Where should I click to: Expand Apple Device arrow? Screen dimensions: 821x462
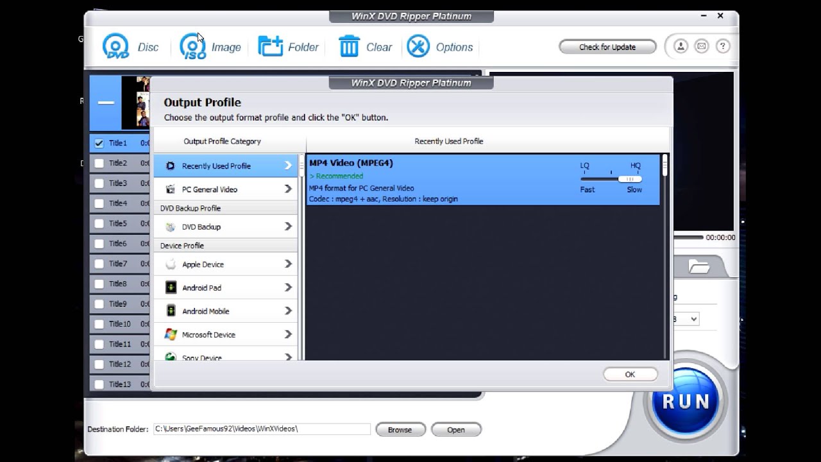click(288, 264)
